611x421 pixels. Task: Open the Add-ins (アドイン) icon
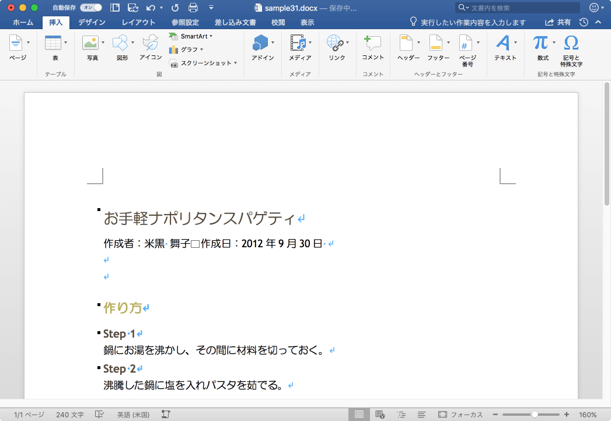tap(260, 43)
